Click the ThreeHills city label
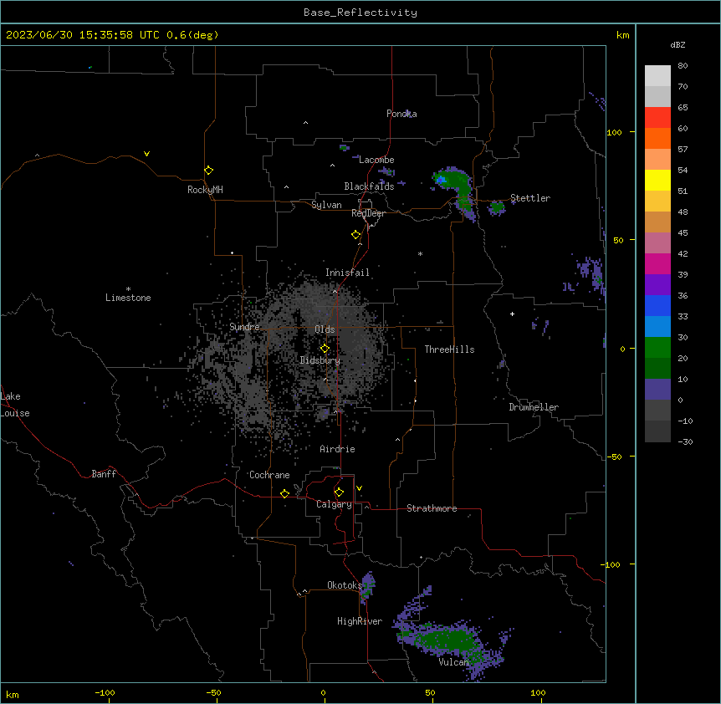 pyautogui.click(x=449, y=349)
